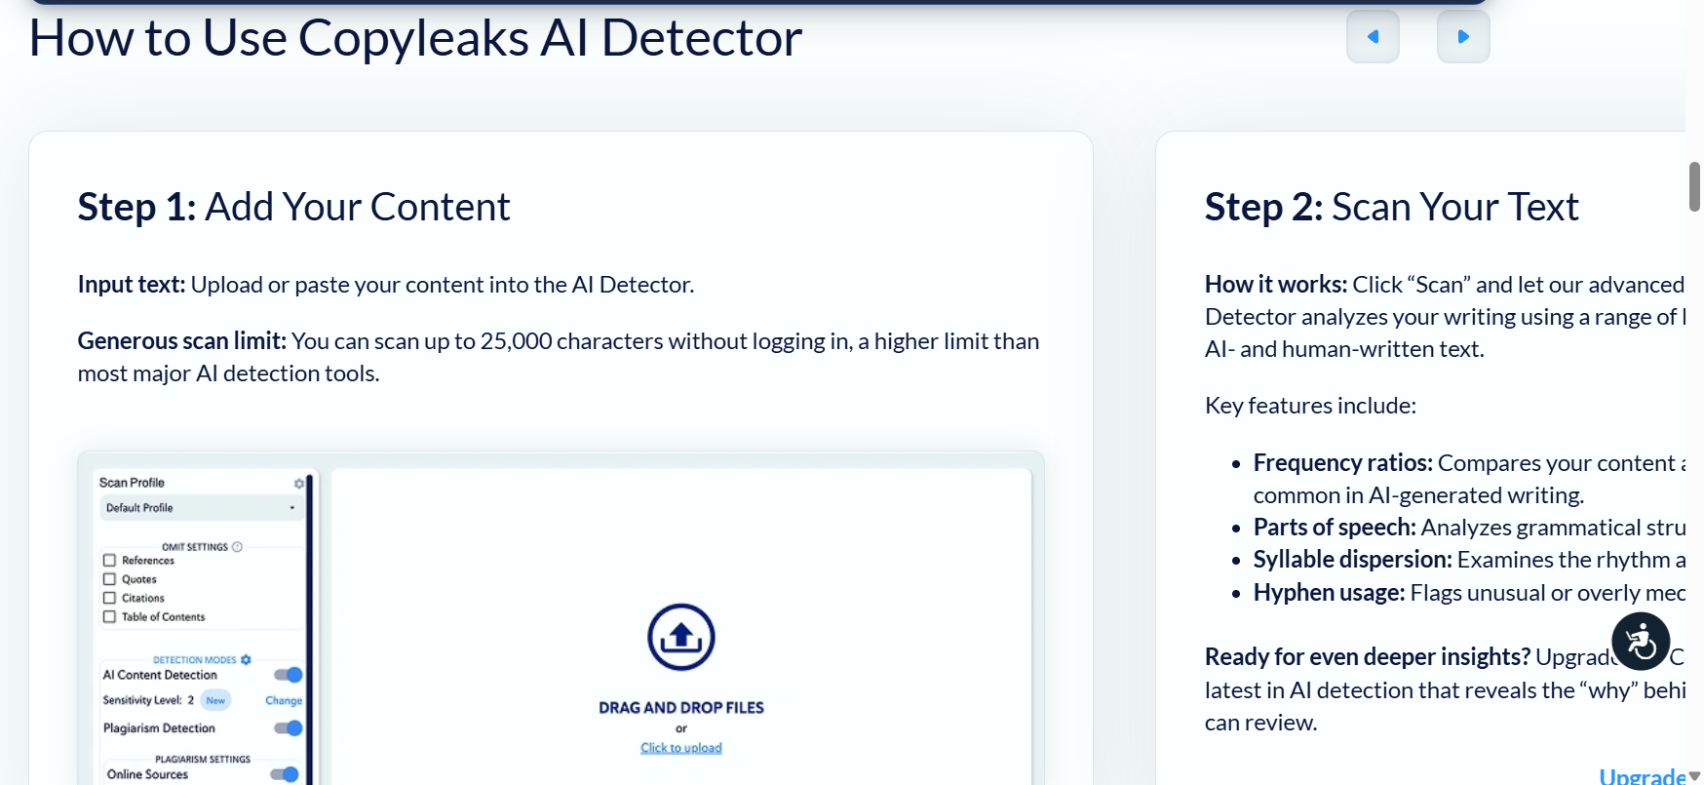Click the 'Step 2: Scan Your Text' heading

coord(1391,207)
